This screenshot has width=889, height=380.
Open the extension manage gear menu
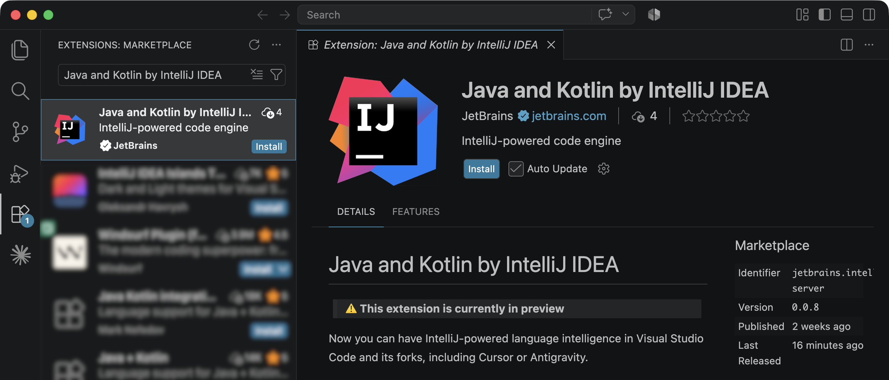tap(604, 169)
